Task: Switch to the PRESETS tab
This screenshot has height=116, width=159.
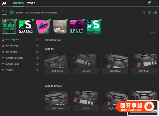Action: point(18,3)
